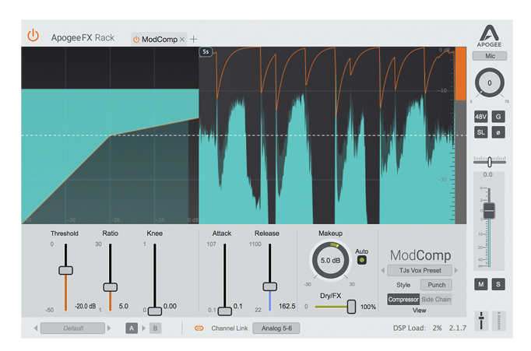Screen dimensions: 531x351
Task: Select the B comparison state
Action: tap(155, 328)
